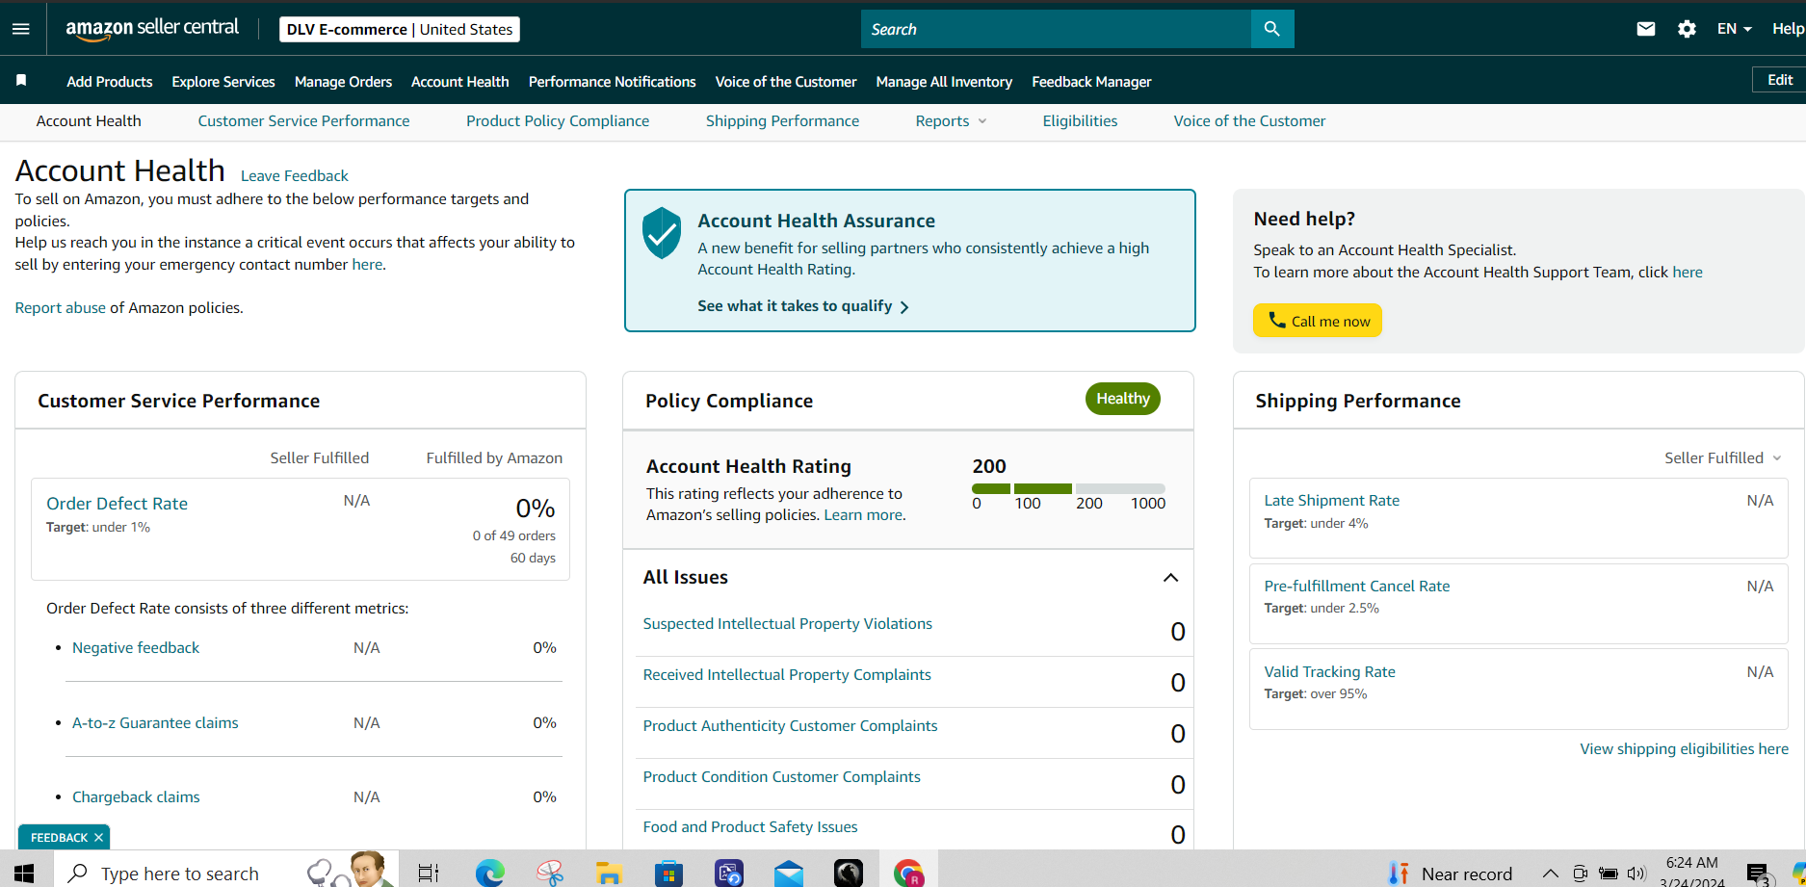The height and width of the screenshot is (887, 1806).
Task: Open the hamburger main menu
Action: pyautogui.click(x=20, y=29)
